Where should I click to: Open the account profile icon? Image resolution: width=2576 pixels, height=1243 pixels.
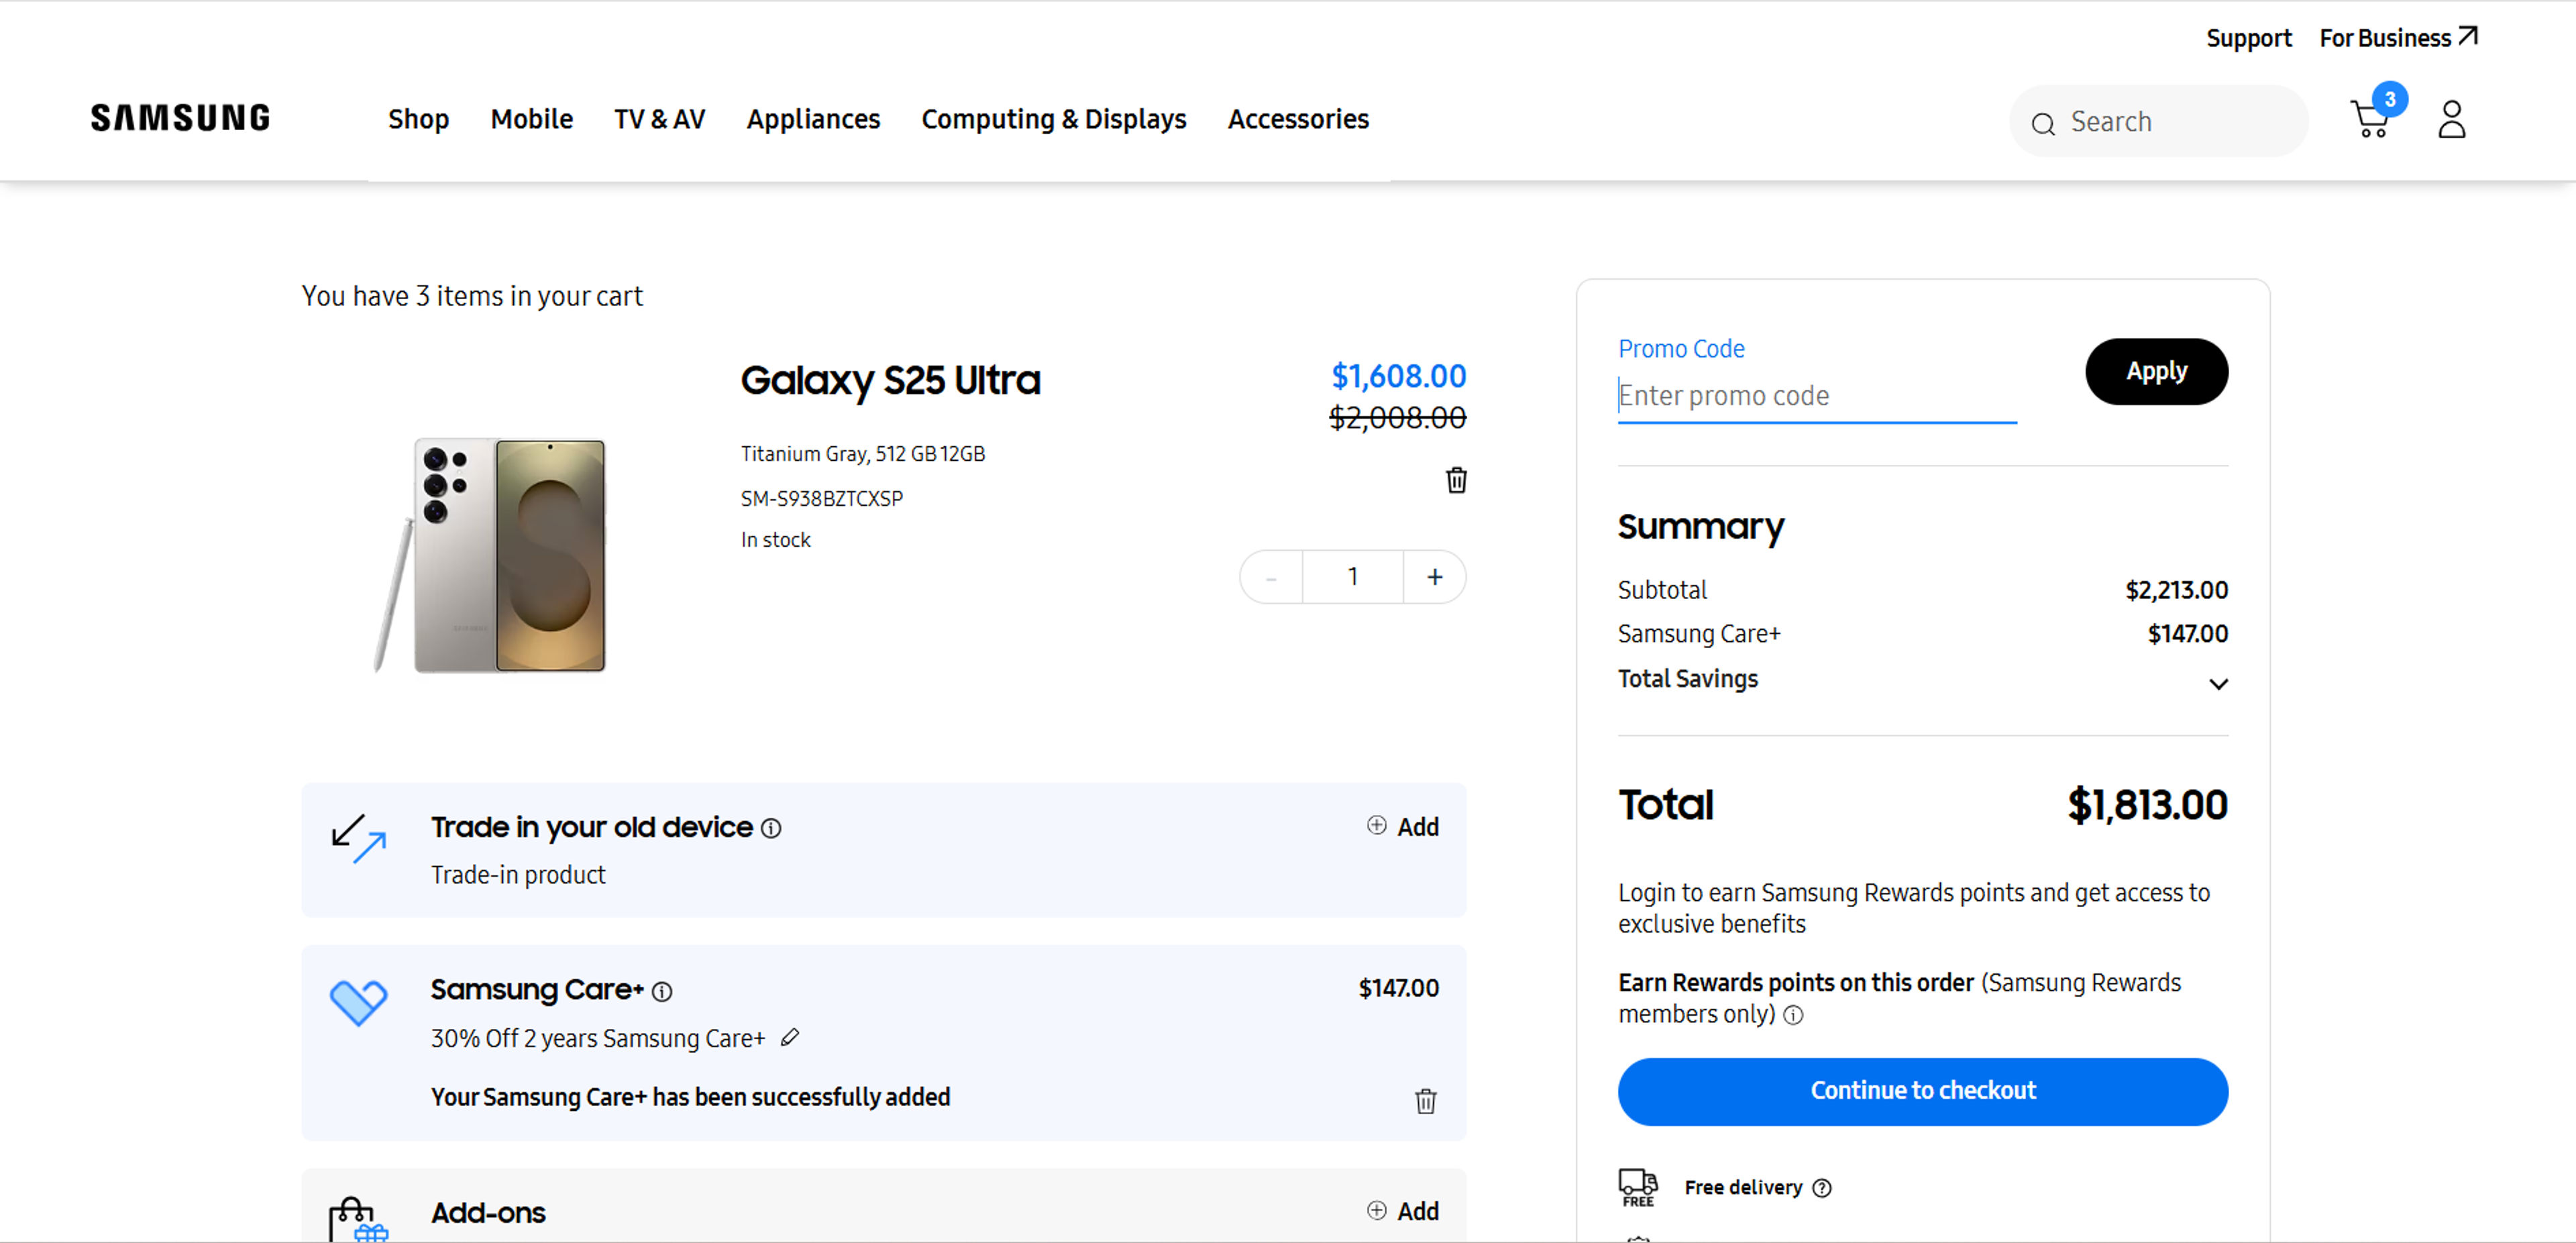click(x=2452, y=120)
